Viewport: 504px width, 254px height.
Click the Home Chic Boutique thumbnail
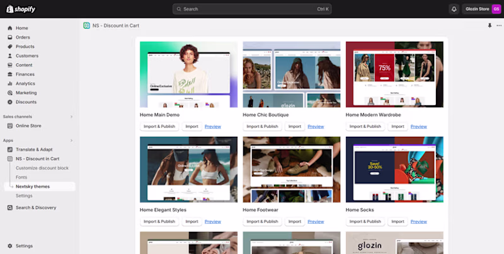tap(292, 74)
